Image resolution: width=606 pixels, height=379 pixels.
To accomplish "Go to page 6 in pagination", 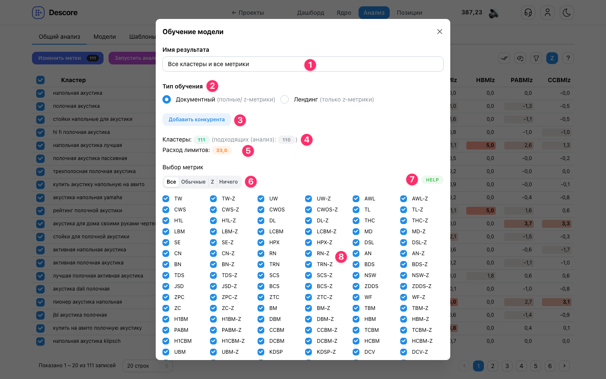I will click(550, 366).
